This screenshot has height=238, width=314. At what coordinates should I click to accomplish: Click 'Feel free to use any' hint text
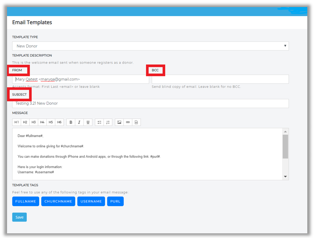[x=70, y=192]
